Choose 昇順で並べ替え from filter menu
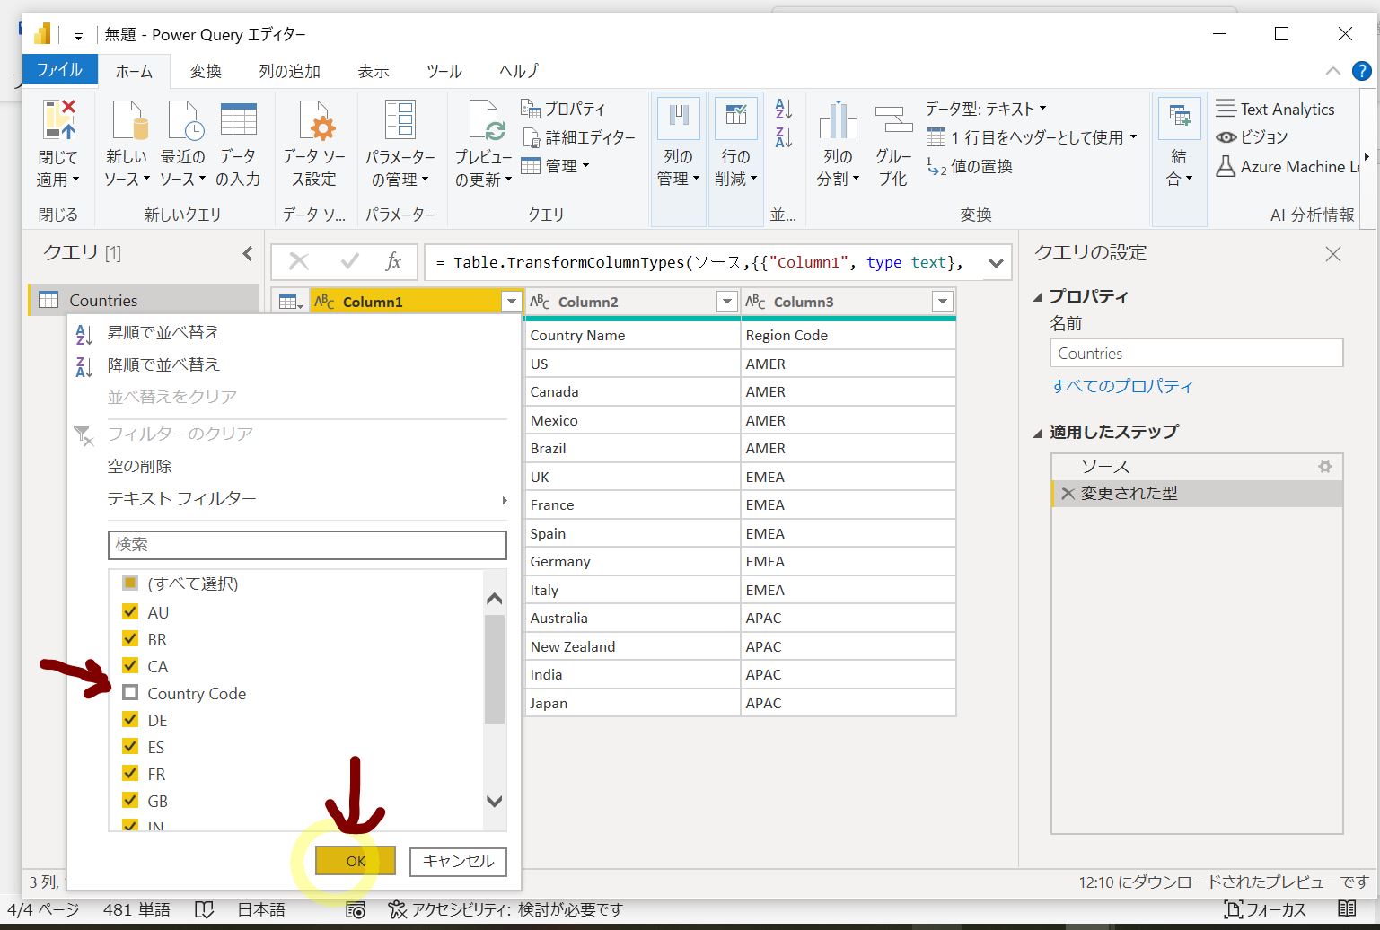Screen dimensions: 1380x930 pos(163,332)
